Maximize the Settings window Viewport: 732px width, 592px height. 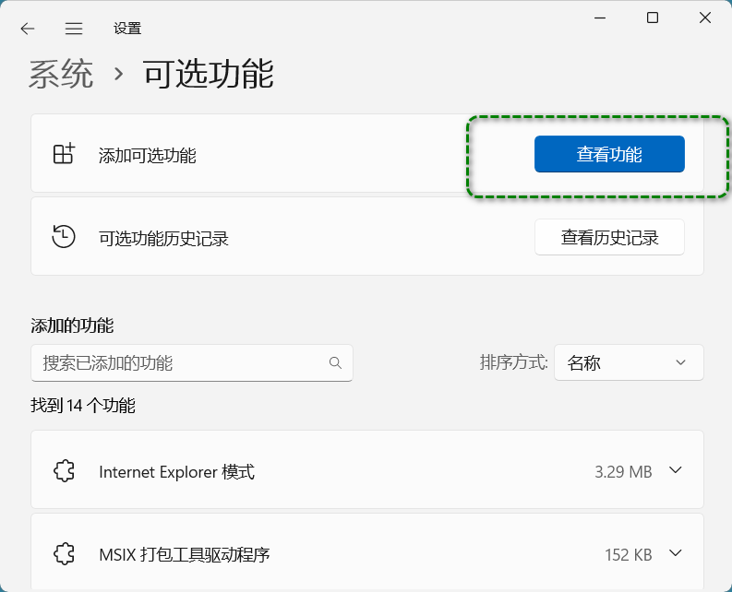653,18
